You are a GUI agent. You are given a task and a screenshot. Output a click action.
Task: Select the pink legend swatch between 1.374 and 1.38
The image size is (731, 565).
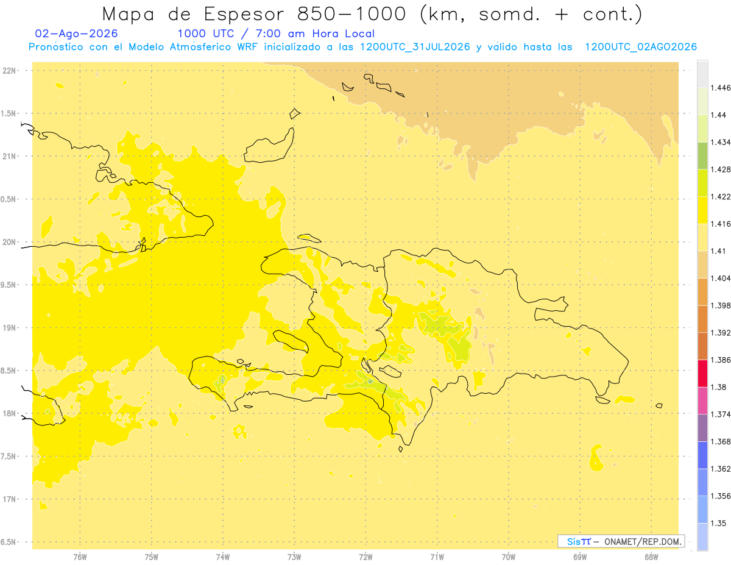702,400
